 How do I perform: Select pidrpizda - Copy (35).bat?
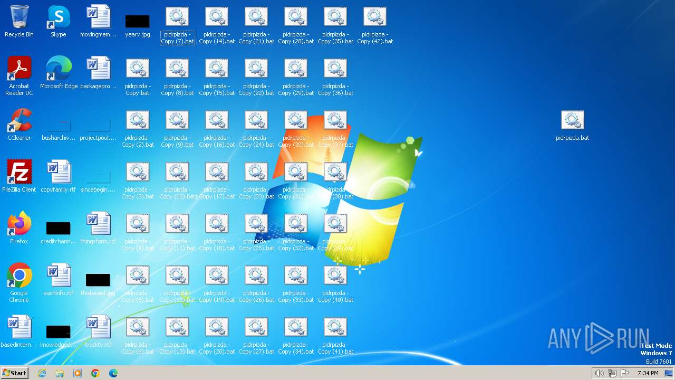tap(335, 24)
